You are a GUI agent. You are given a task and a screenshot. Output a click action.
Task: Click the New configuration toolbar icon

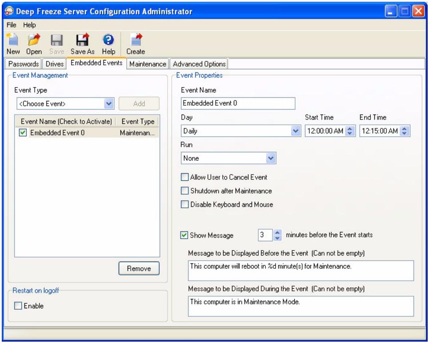pos(12,44)
